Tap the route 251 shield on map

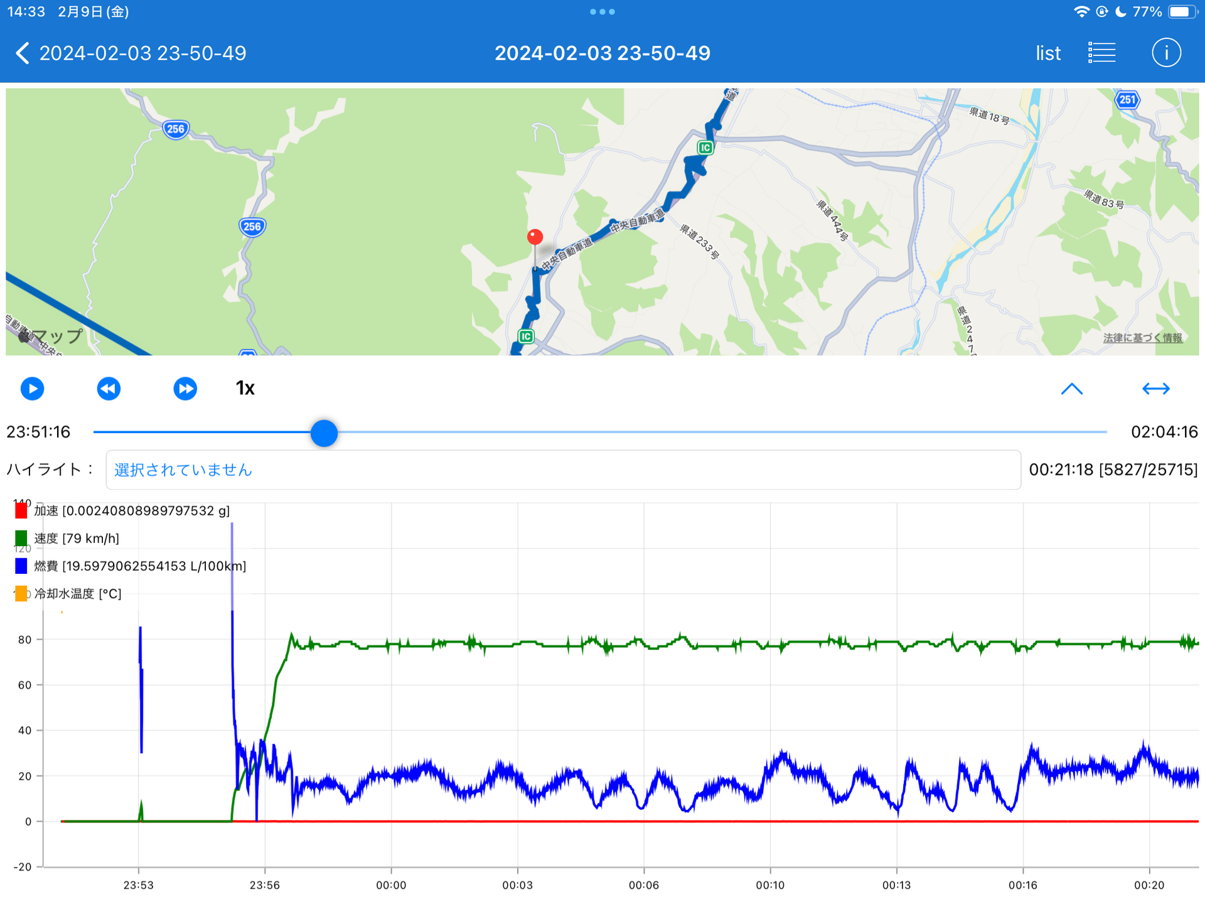tap(1127, 100)
